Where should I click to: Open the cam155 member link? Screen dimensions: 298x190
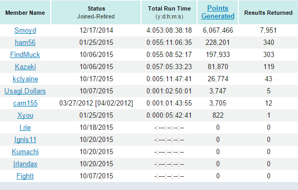pos(25,103)
